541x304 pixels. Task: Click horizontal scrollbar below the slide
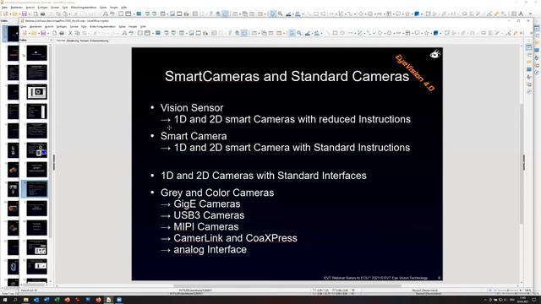coord(287,285)
